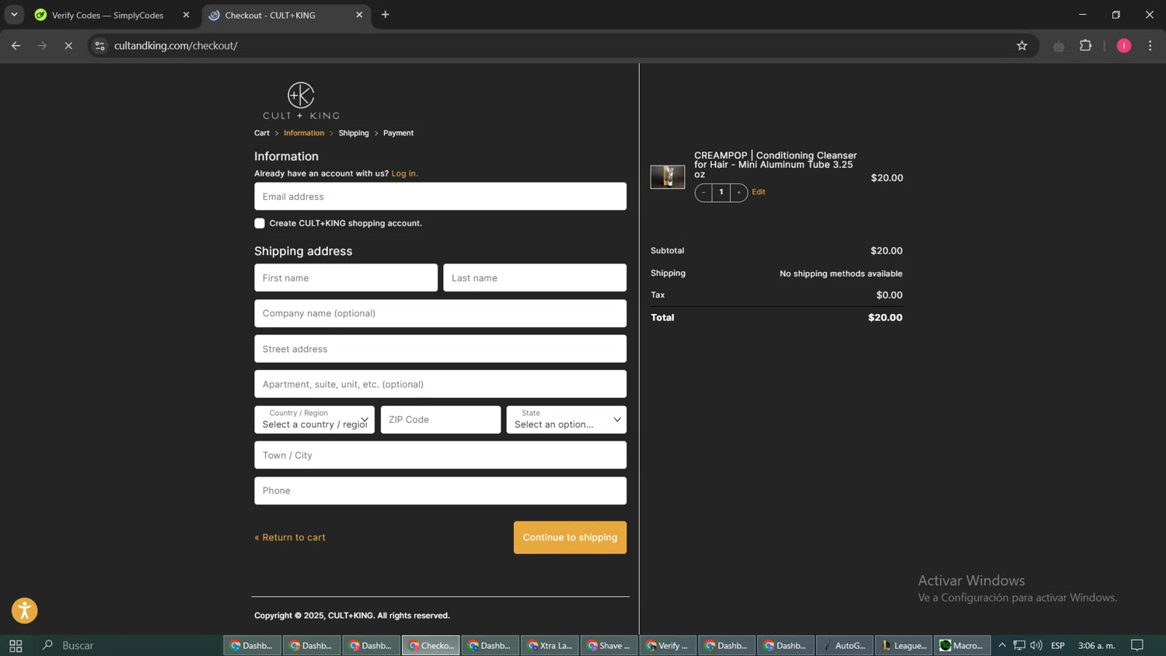Open Verify Chrome window in taskbar

click(668, 645)
